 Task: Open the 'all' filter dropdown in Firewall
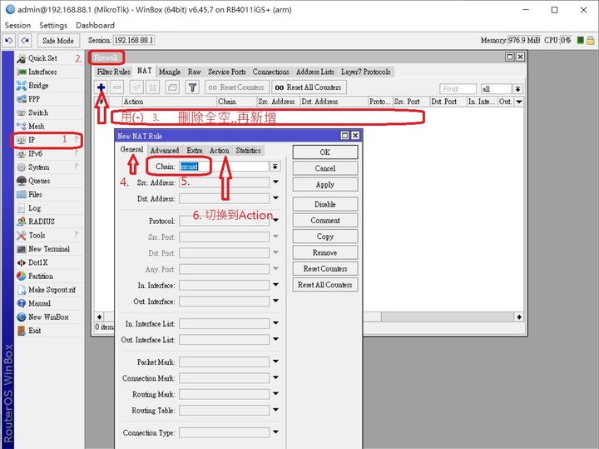(x=517, y=89)
